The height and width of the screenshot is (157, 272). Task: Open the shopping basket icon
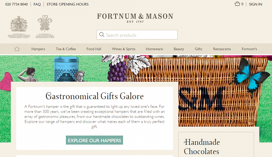click(x=237, y=4)
